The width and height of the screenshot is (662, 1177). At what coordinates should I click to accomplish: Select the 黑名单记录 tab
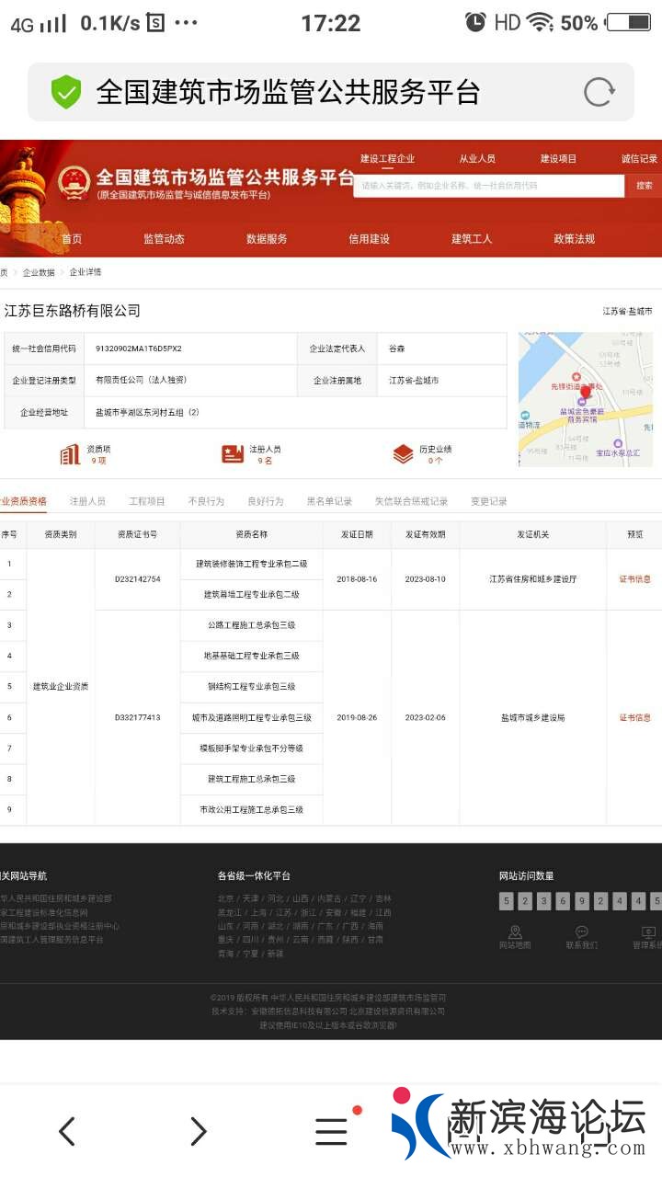pyautogui.click(x=329, y=501)
